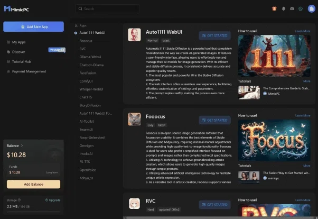318x219 pixels.
Task: Select InvokeAI in apps list
Action: click(x=86, y=153)
